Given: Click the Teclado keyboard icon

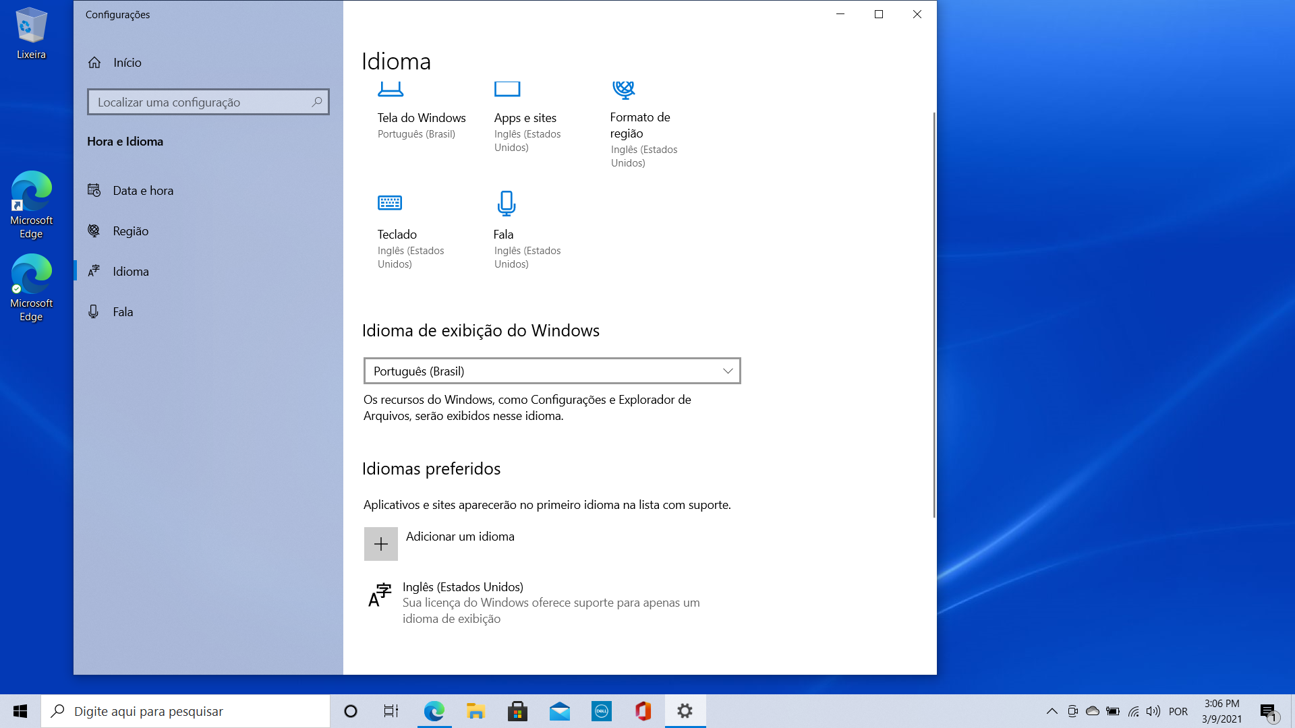Looking at the screenshot, I should tap(390, 203).
